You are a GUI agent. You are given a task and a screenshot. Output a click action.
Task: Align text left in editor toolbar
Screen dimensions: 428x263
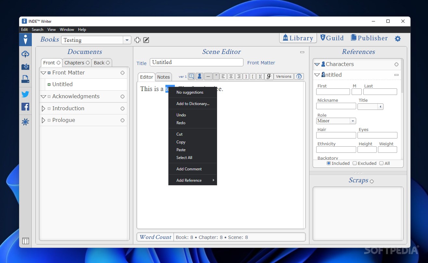pyautogui.click(x=223, y=76)
